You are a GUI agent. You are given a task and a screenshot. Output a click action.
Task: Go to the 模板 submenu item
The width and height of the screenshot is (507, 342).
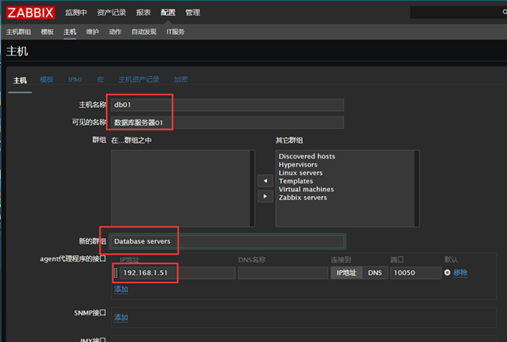[x=48, y=32]
